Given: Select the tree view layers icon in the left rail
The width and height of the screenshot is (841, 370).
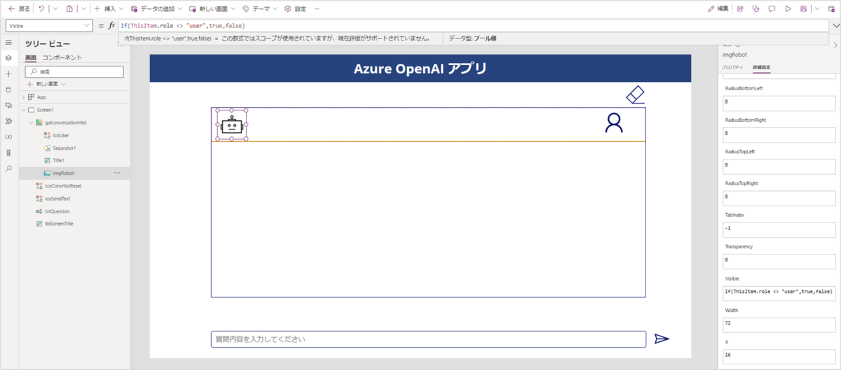Looking at the screenshot, I should coord(8,58).
